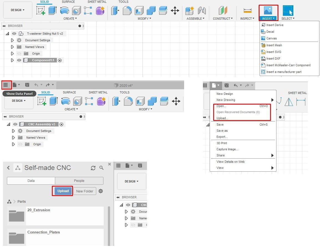Open top DESIGN workspace dropdown
The image size is (320, 249).
pyautogui.click(x=17, y=10)
